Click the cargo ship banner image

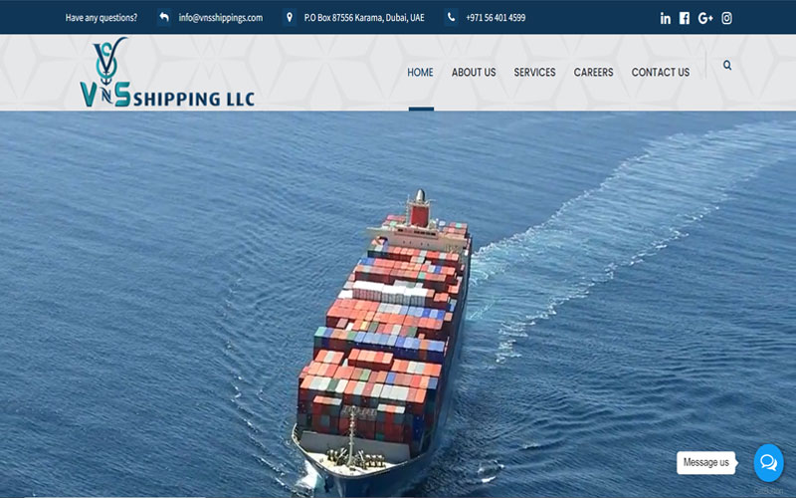point(398,304)
